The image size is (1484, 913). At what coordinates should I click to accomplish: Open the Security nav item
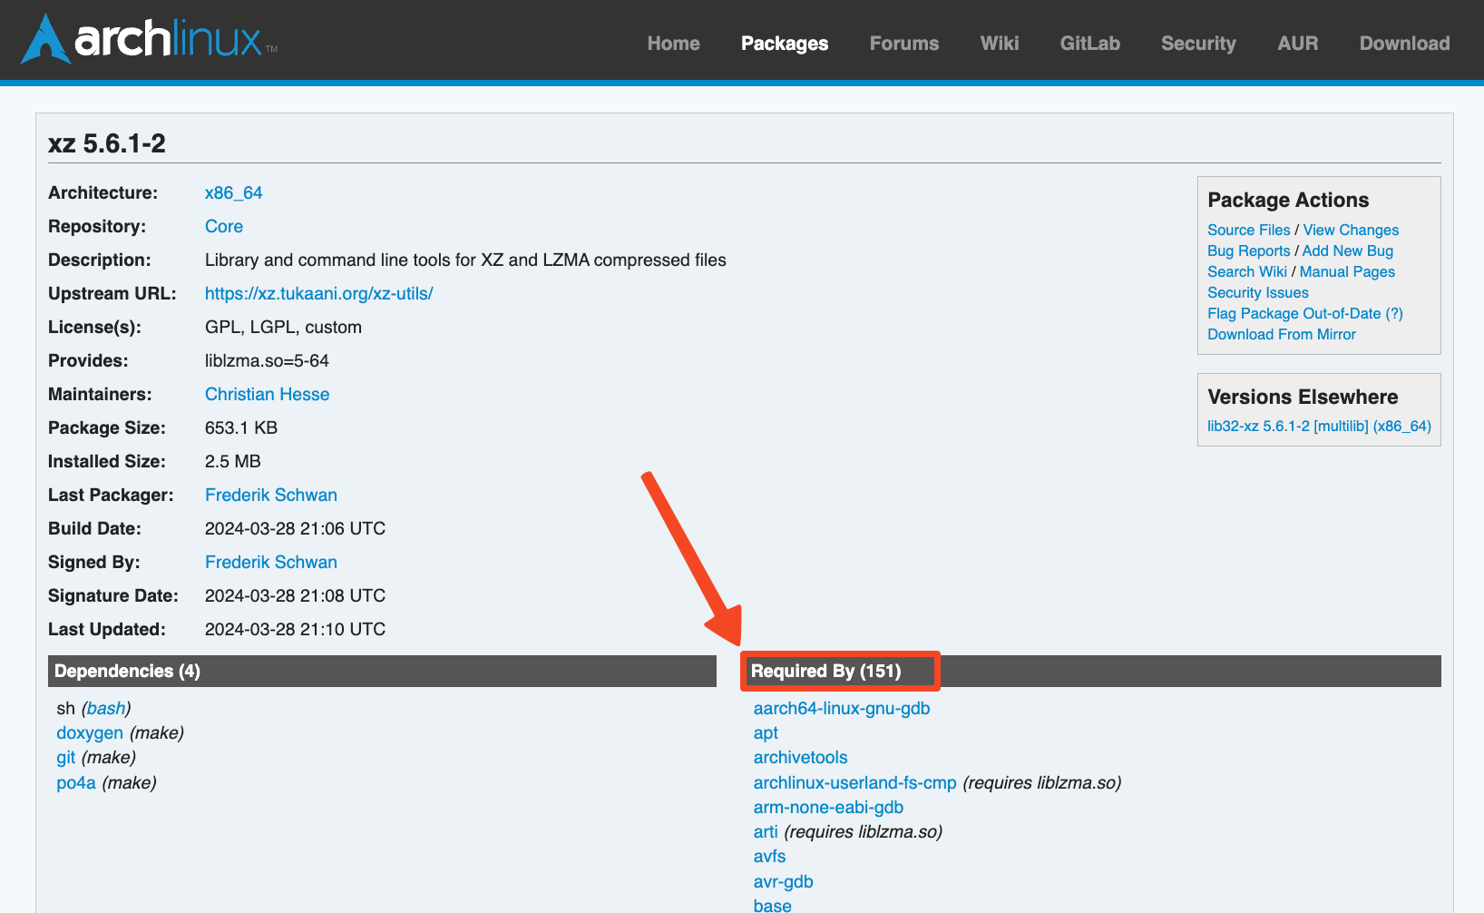[1198, 44]
